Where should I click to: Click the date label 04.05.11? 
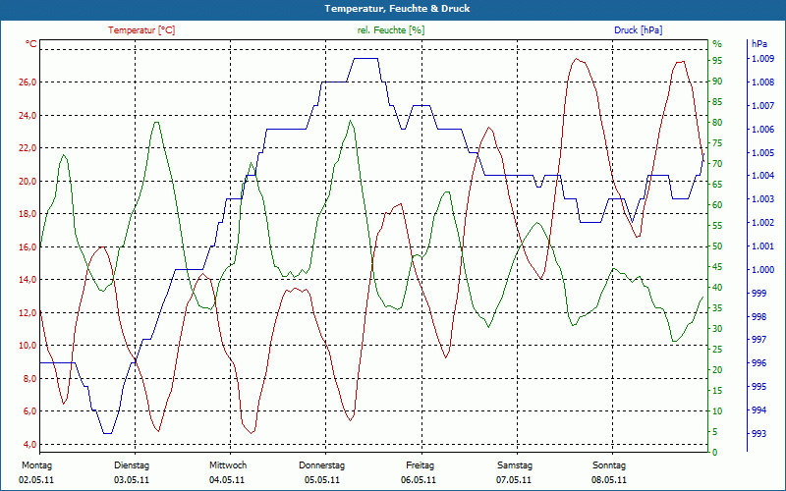point(227,480)
